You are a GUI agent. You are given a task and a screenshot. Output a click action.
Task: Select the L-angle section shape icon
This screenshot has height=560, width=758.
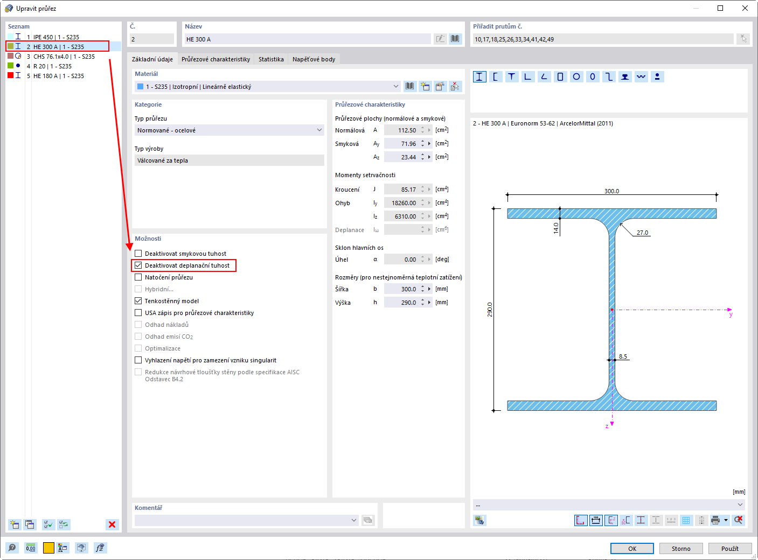(x=528, y=76)
